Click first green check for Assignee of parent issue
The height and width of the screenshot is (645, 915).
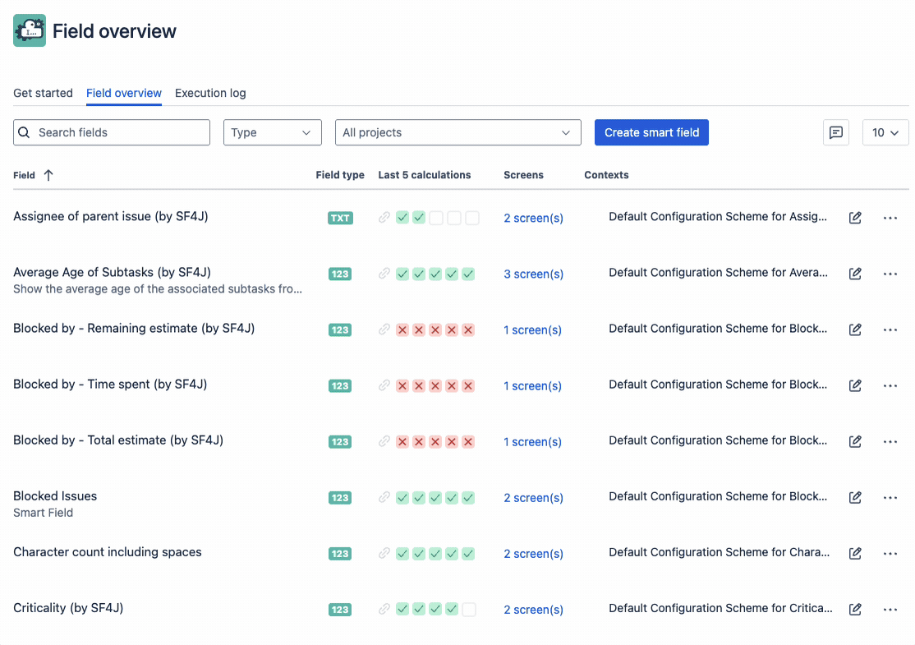coord(402,218)
